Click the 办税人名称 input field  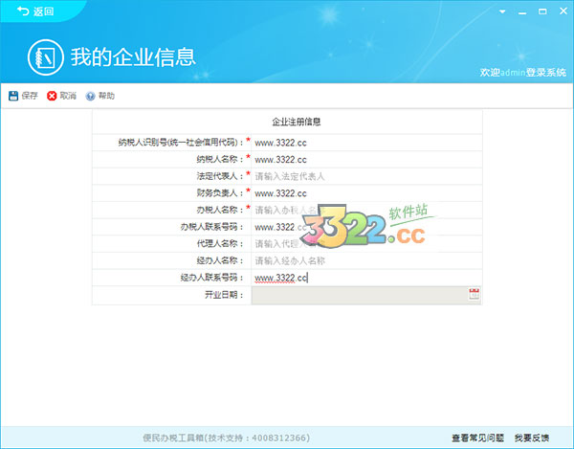[x=366, y=210]
